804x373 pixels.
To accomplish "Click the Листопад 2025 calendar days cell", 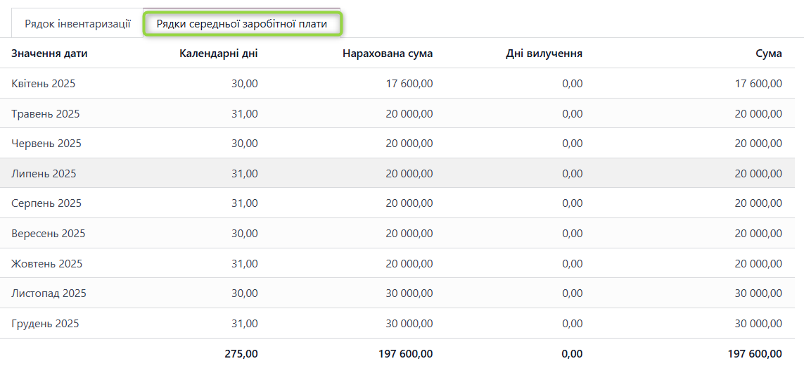I will [245, 293].
